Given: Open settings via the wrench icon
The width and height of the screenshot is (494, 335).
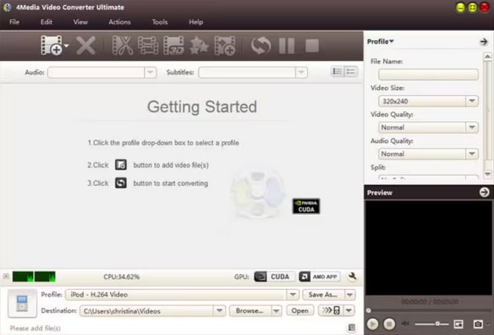Looking at the screenshot, I should (353, 277).
